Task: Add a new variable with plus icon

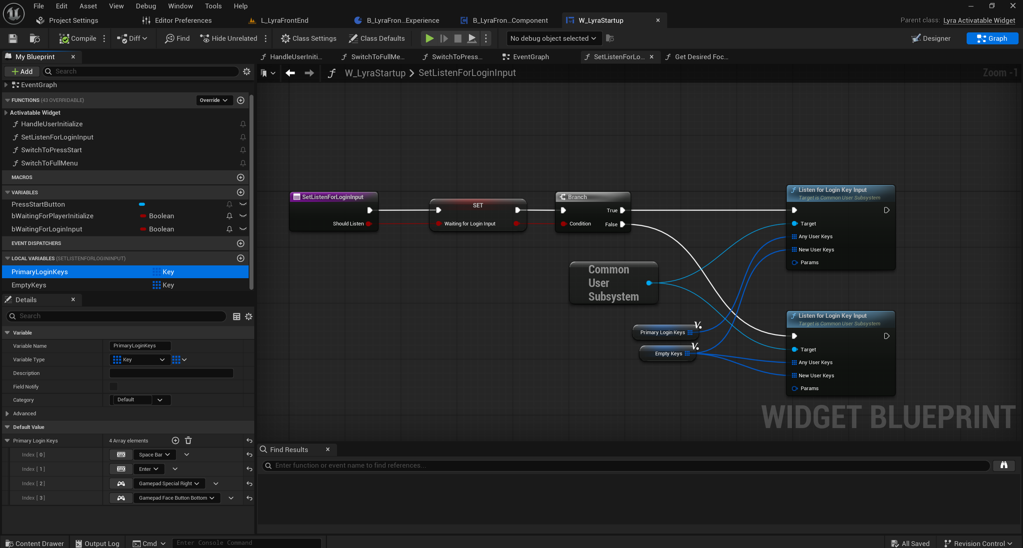Action: [x=241, y=192]
